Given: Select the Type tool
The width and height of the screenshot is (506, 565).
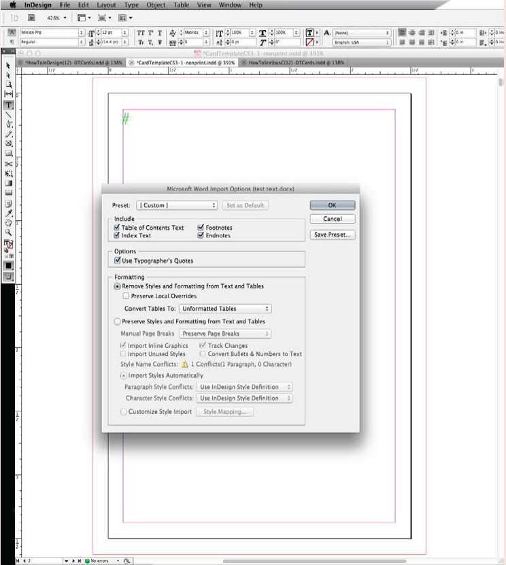Looking at the screenshot, I should 9,105.
